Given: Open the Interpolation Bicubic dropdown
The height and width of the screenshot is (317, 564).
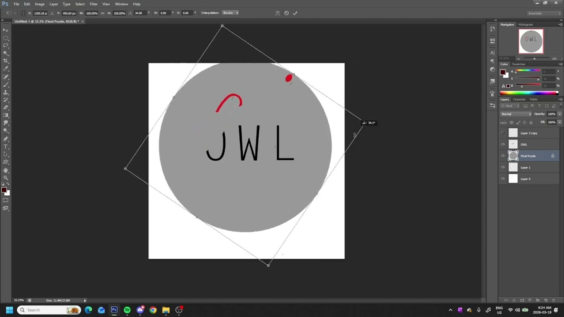Looking at the screenshot, I should tap(230, 13).
